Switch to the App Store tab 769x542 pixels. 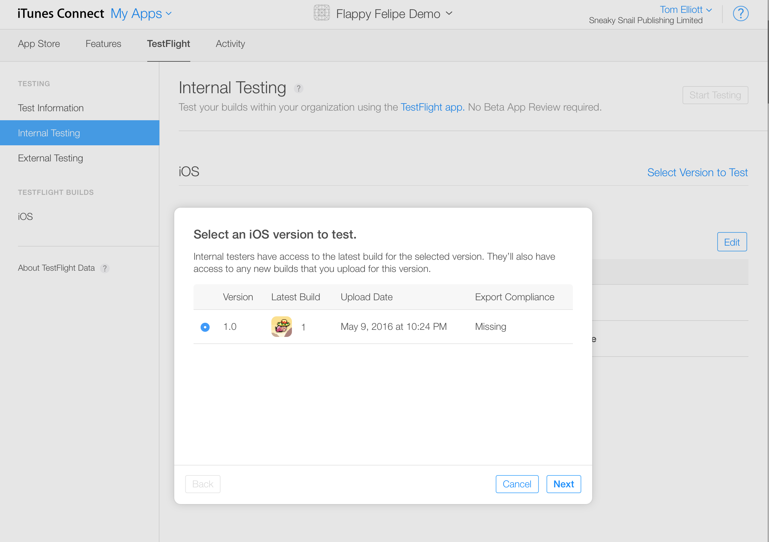(39, 44)
